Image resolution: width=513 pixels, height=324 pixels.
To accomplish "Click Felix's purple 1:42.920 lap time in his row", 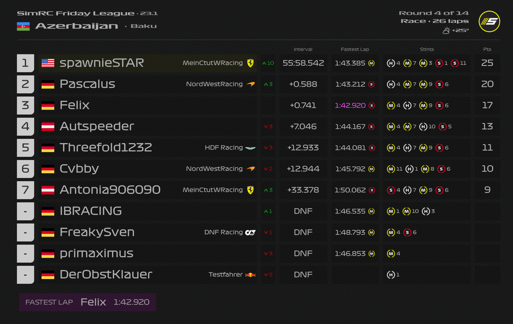I will (350, 105).
